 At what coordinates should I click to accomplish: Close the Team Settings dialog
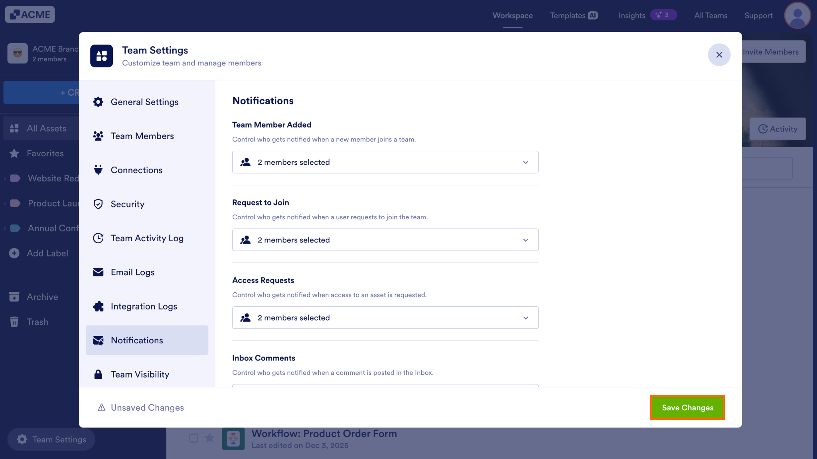click(719, 55)
